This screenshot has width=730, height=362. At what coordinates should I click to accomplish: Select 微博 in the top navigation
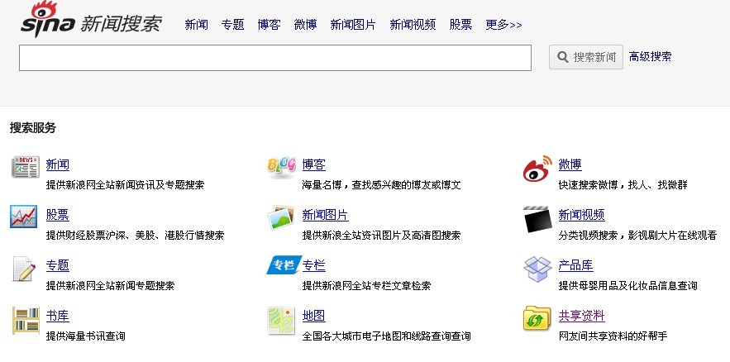[x=305, y=25]
